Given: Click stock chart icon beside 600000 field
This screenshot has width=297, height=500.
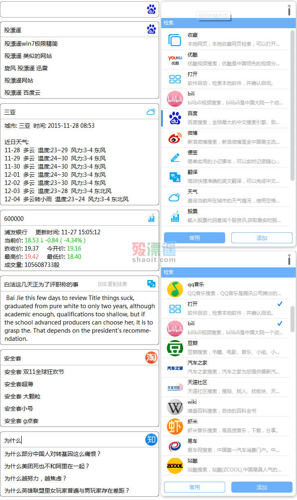Looking at the screenshot, I should click(x=151, y=218).
